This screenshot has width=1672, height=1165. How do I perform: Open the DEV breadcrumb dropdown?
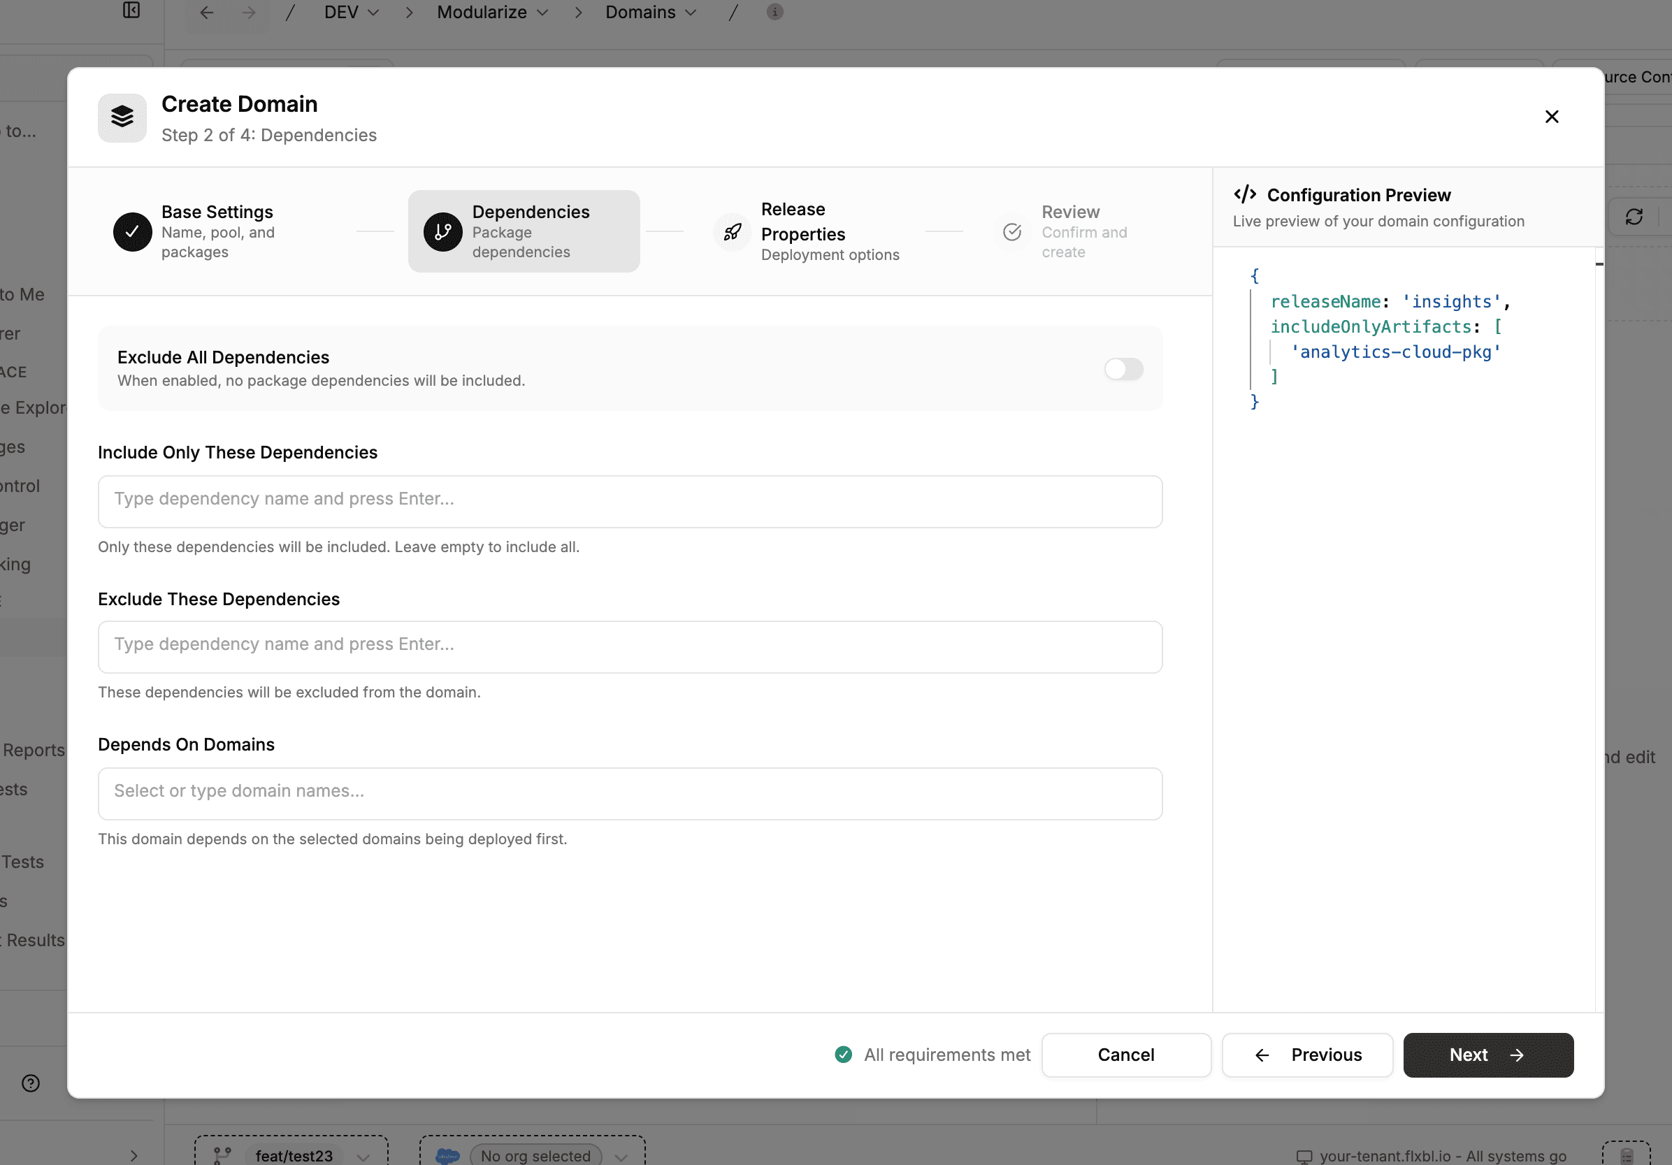coord(352,13)
